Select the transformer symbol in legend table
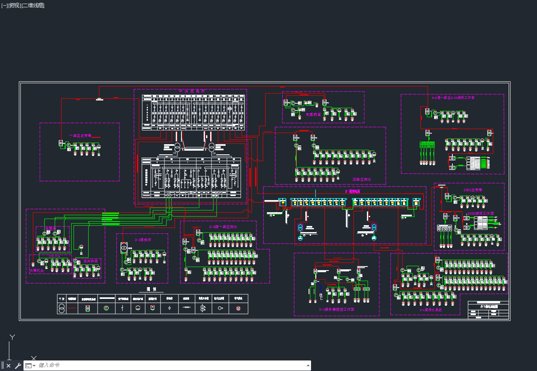Screen dimensions: 537x371 coord(62,308)
